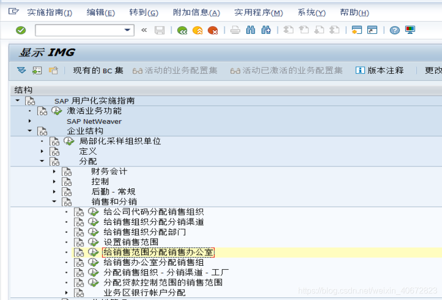The image size is (442, 300).
Task: Select the 给销售办公室分配销售组 row text
Action: 154,263
